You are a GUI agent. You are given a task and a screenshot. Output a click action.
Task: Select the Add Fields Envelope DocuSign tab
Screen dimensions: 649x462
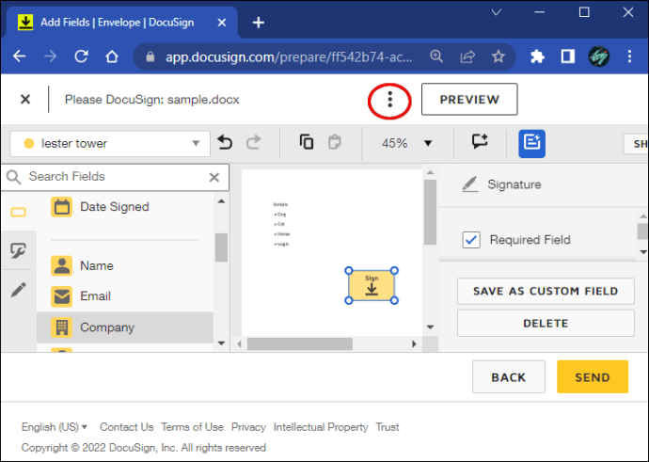click(x=120, y=23)
